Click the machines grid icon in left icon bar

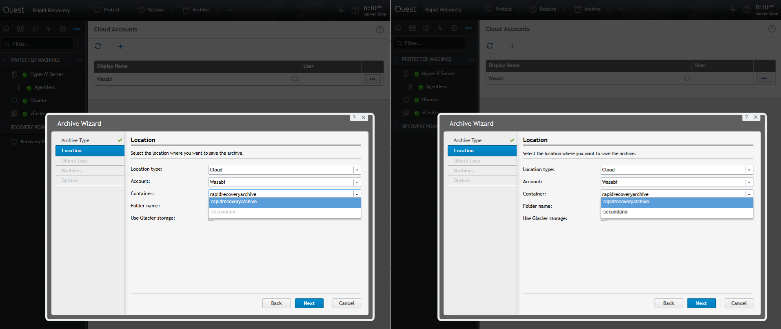tap(20, 29)
